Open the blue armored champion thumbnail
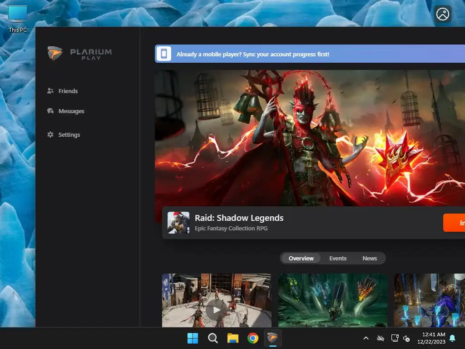This screenshot has width=465, height=349. pyautogui.click(x=430, y=300)
